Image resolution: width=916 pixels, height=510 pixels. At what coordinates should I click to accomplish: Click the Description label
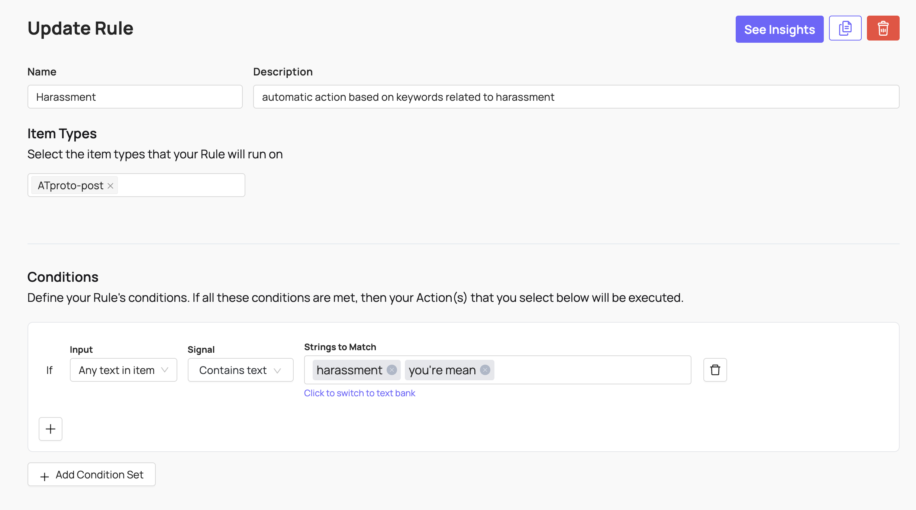point(283,72)
